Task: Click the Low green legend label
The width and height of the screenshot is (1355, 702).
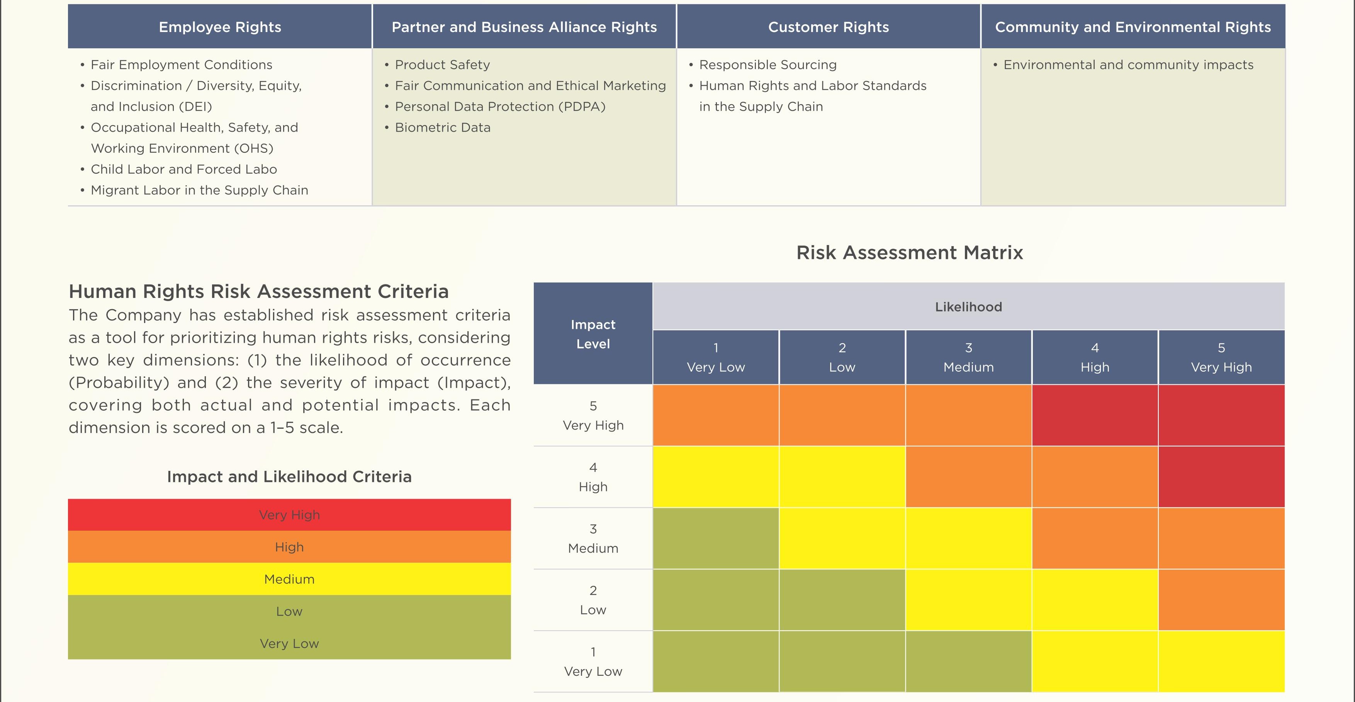Action: tap(289, 611)
